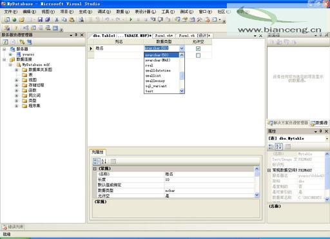
Task: Click the Toolbox wrench toolbar icon
Action: [x=200, y=20]
